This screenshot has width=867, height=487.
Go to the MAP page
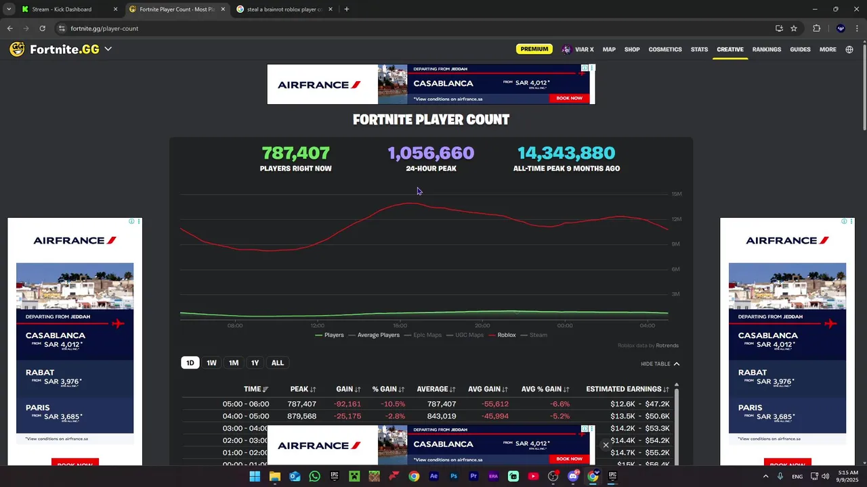coord(609,49)
